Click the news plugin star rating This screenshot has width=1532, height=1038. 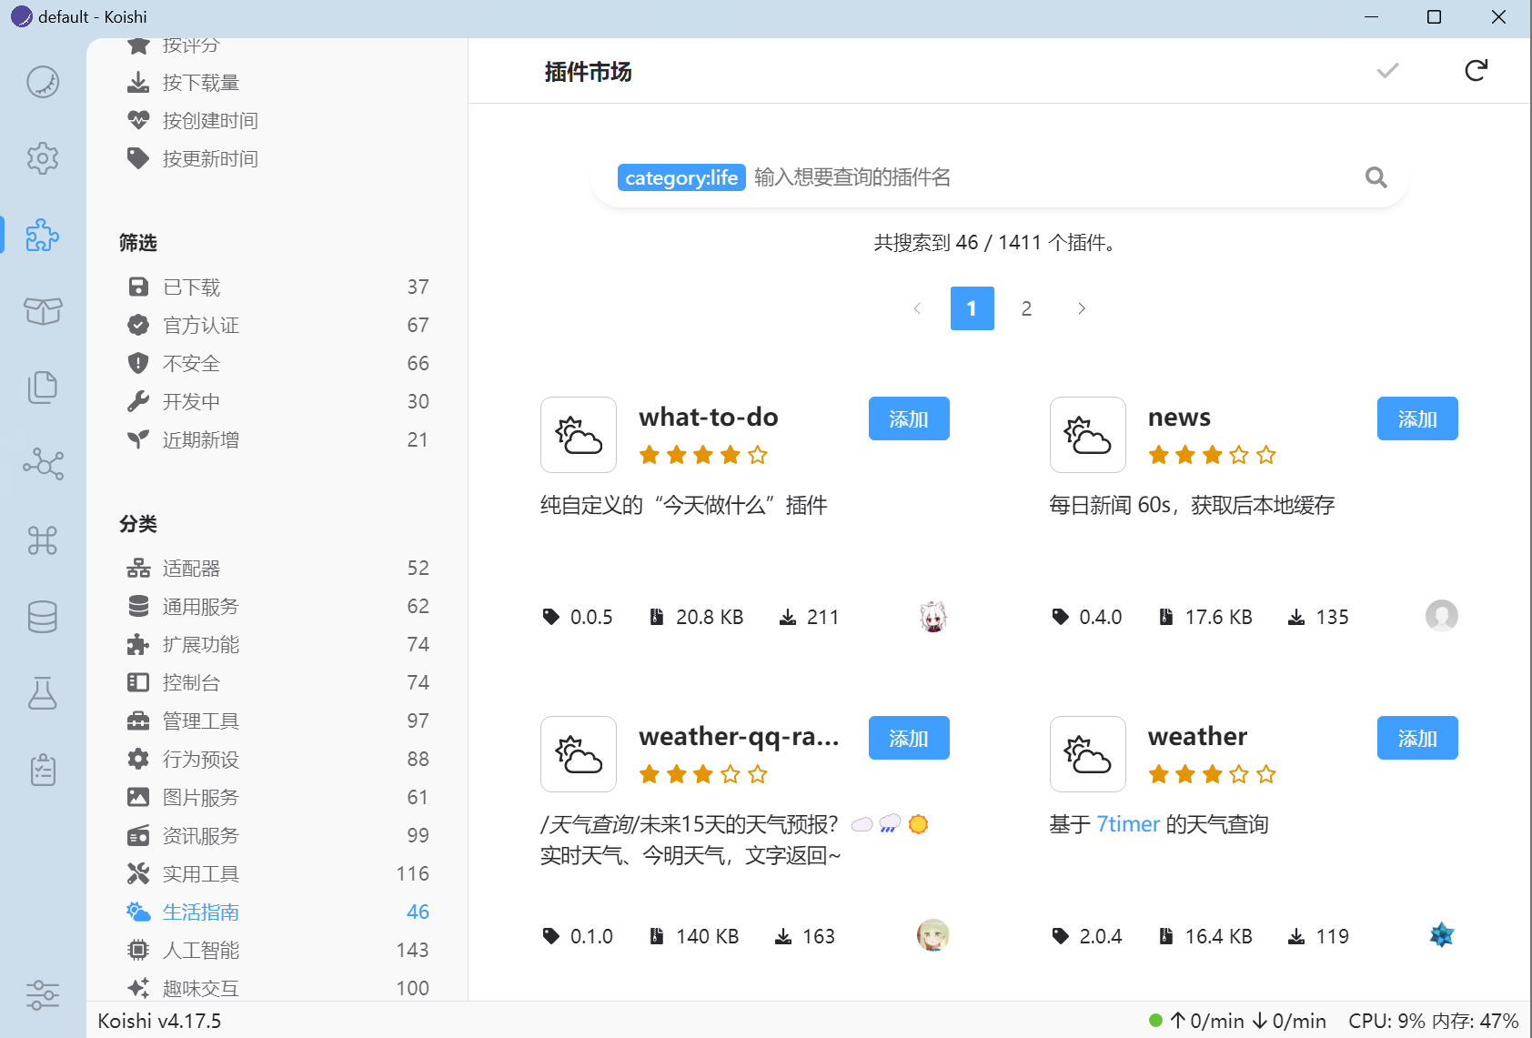click(x=1212, y=455)
